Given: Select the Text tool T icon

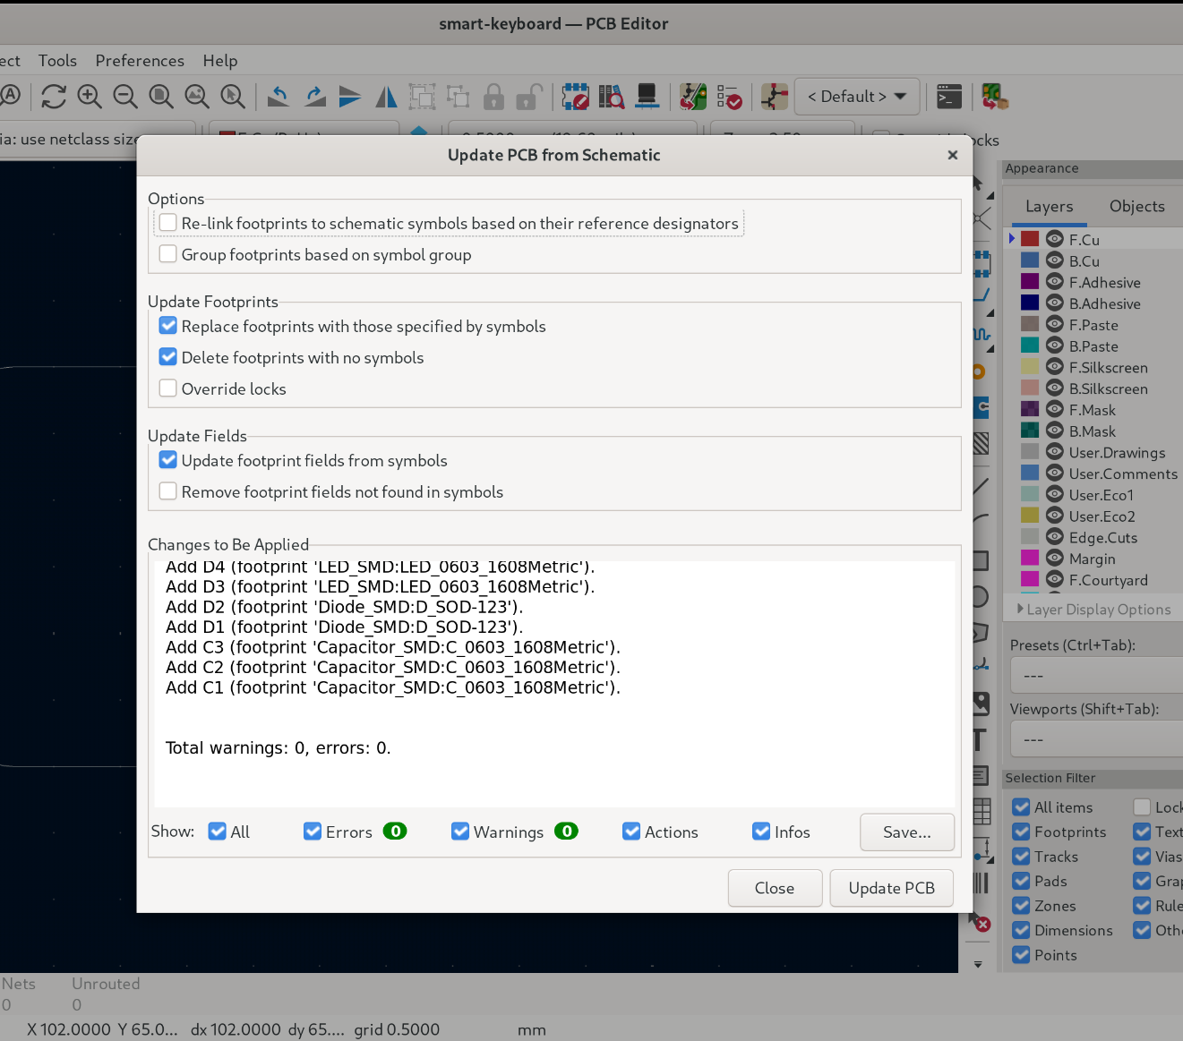Looking at the screenshot, I should click(980, 740).
